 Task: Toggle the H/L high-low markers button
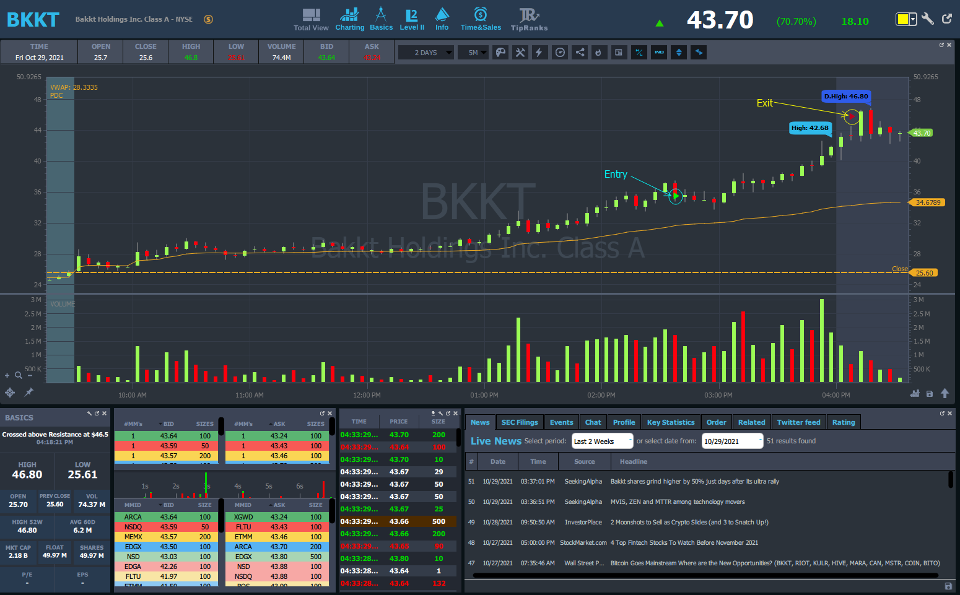639,53
